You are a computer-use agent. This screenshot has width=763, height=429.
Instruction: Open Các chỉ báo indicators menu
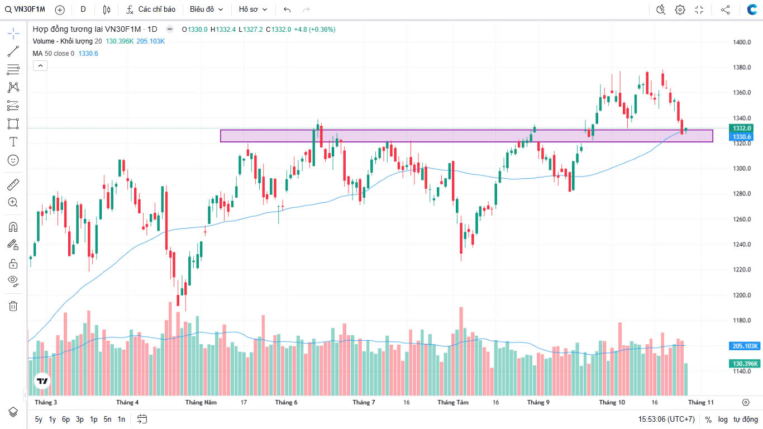151,9
